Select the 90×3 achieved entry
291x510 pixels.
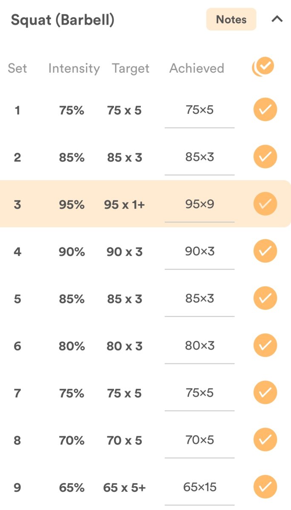click(x=200, y=252)
